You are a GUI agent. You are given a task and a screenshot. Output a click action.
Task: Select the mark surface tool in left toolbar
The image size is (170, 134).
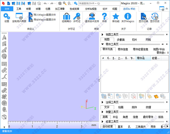coord(4,50)
